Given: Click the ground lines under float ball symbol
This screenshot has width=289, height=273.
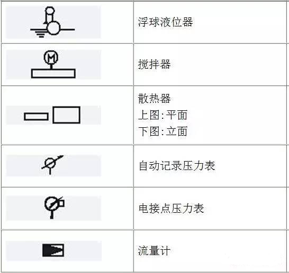Looking at the screenshot, I should [x=41, y=34].
